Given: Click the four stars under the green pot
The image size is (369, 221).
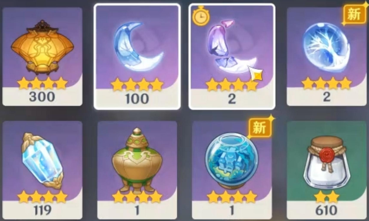Looking at the screenshot, I should pos(137,197).
